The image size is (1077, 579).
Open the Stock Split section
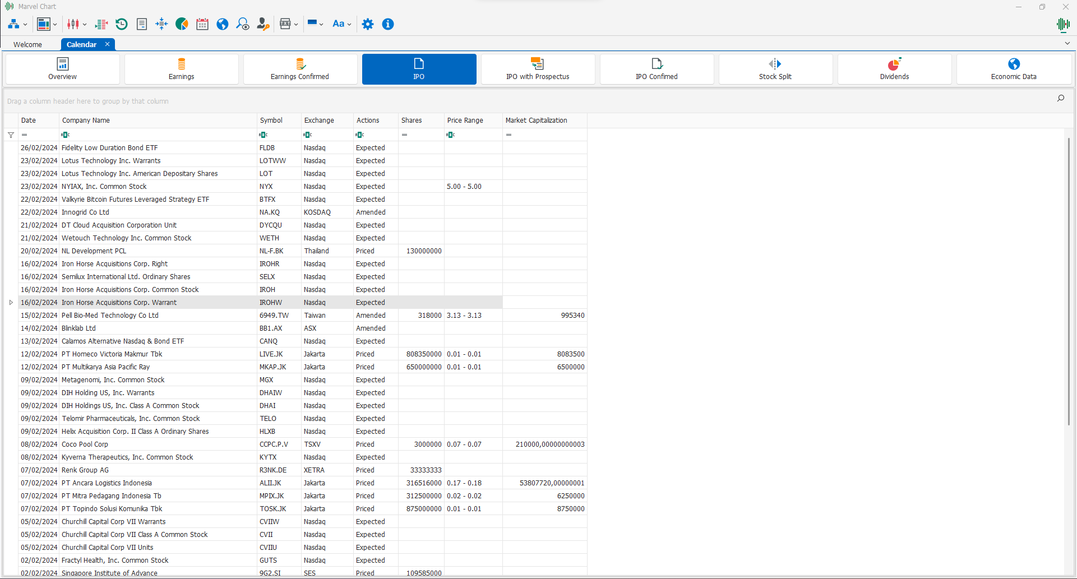tap(775, 69)
